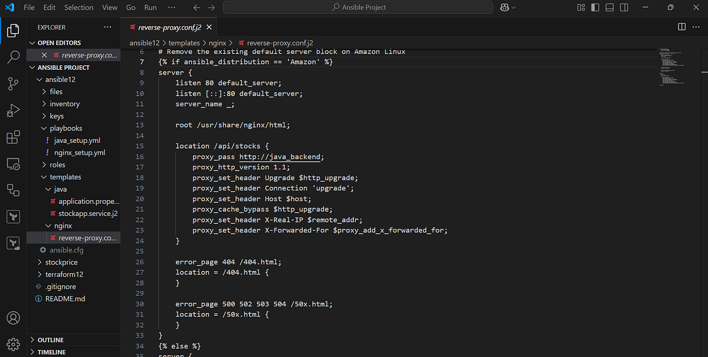This screenshot has width=708, height=357.
Task: Toggle the secondary side bar
Action: pos(624,6)
